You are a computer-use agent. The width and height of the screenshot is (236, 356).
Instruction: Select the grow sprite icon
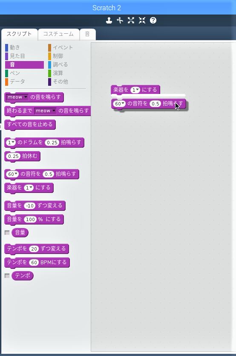click(x=131, y=20)
